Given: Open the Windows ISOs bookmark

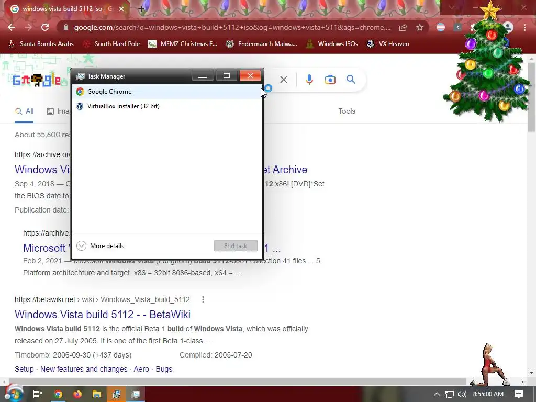Looking at the screenshot, I should point(332,44).
